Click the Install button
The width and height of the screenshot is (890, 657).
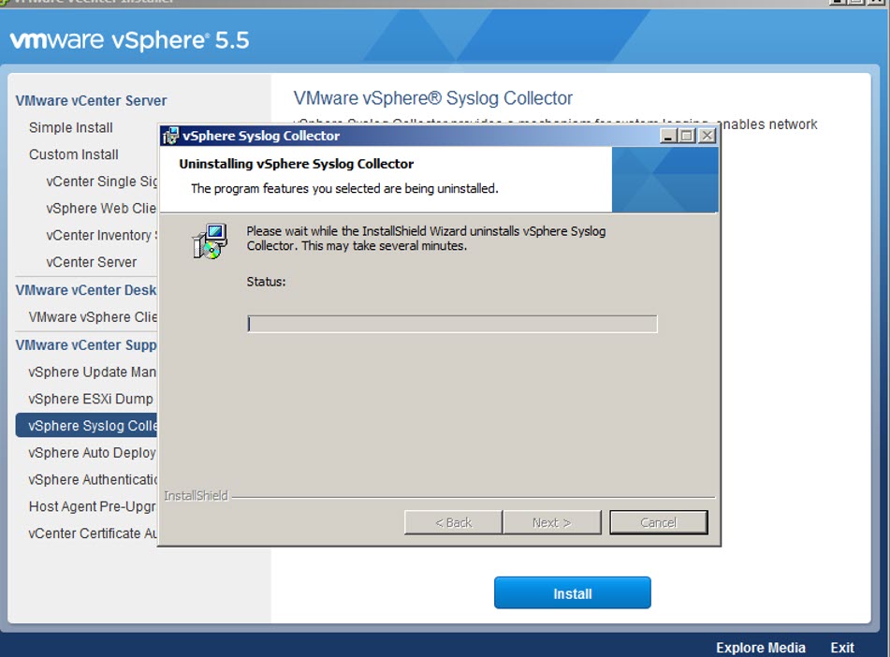click(x=572, y=593)
